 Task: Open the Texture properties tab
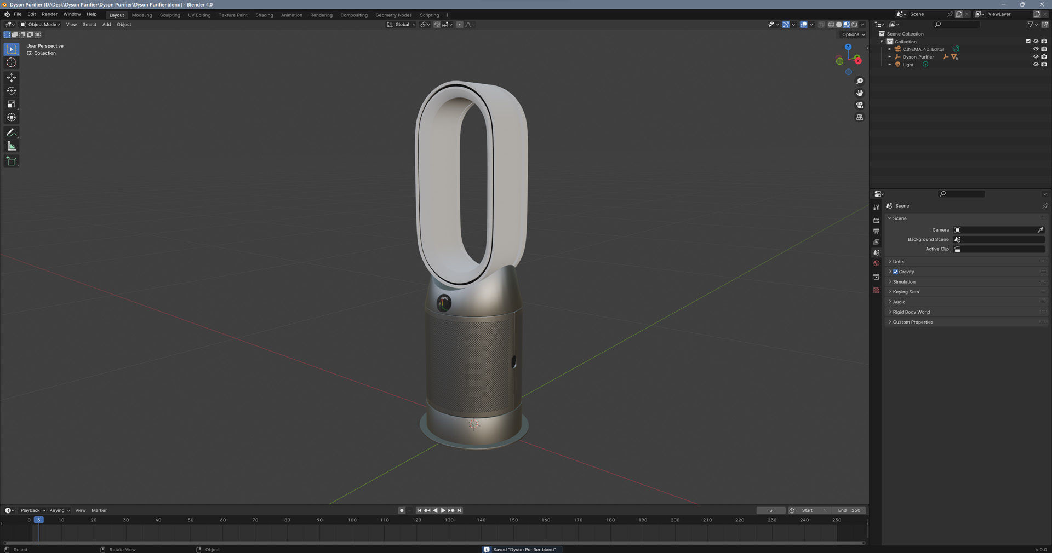point(876,290)
